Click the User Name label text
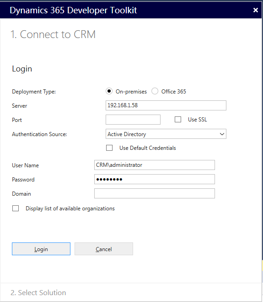This screenshot has width=263, height=302. 25,165
